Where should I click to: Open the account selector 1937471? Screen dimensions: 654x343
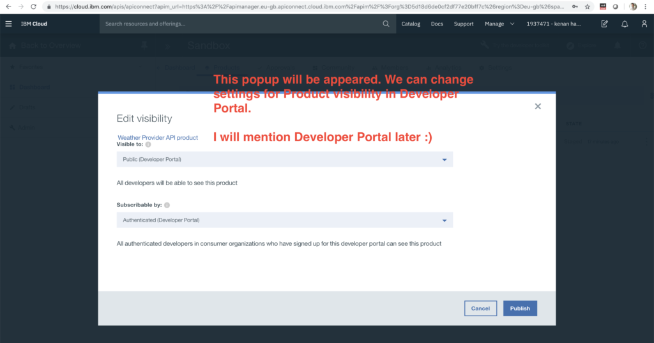pos(554,24)
